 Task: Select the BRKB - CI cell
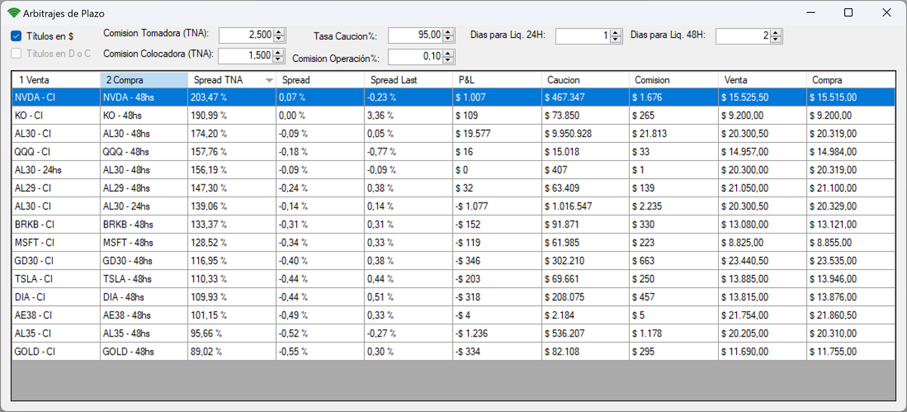tap(56, 225)
